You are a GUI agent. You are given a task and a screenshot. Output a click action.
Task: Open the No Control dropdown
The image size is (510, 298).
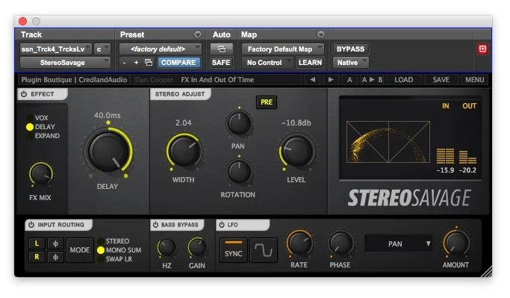click(x=267, y=63)
